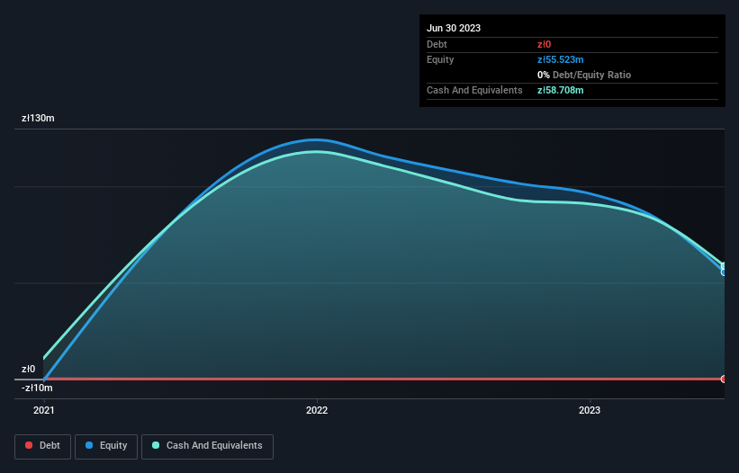The image size is (739, 473).
Task: Click the blue Equity legend dot
Action: (x=89, y=445)
